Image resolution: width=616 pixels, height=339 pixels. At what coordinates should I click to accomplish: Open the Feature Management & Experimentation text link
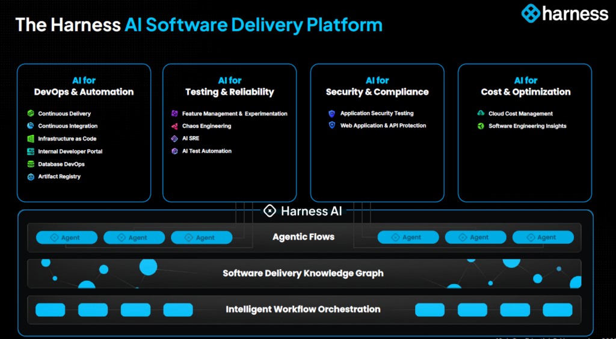coord(235,113)
